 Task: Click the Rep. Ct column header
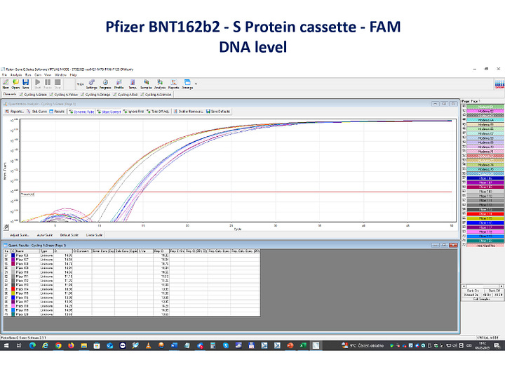point(161,251)
